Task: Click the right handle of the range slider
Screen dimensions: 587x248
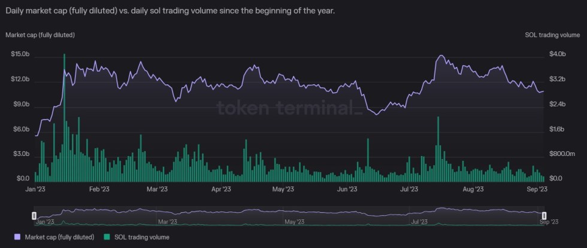Action: (x=544, y=215)
